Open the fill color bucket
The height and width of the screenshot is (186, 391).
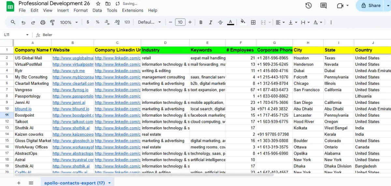pyautogui.click(x=243, y=22)
